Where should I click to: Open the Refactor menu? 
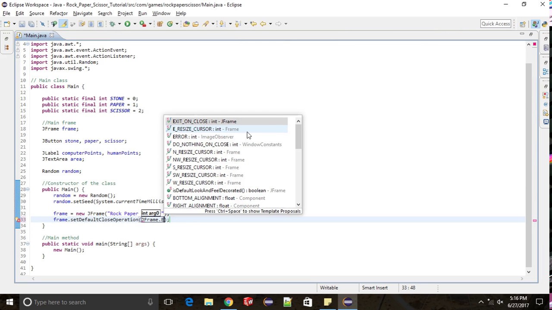[x=58, y=13]
